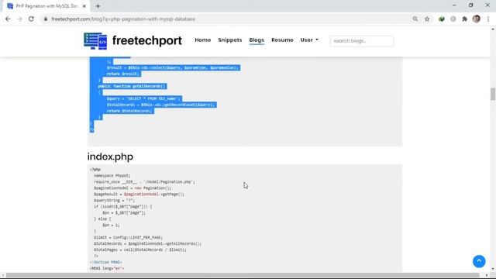Focus the search blogs input field
The height and width of the screenshot is (279, 496).
[x=362, y=41]
